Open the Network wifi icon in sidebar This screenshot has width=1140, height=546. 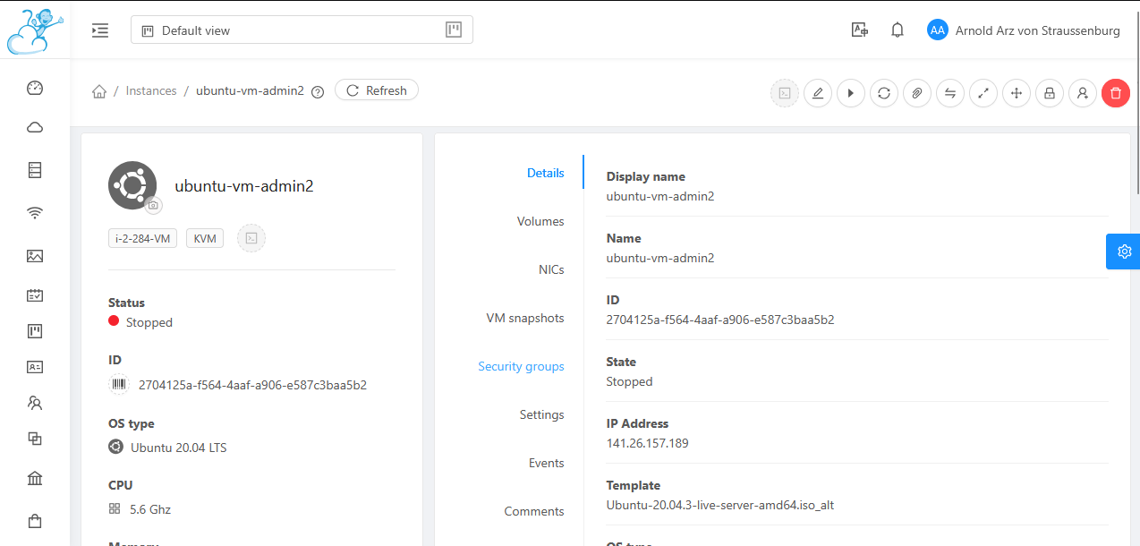[35, 213]
